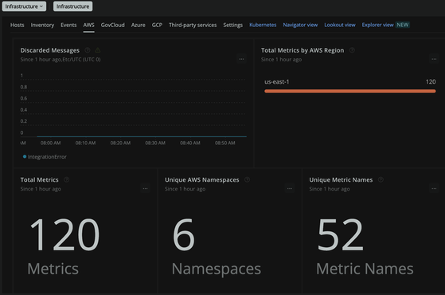Click Discarded Messages warning triangle icon
This screenshot has height=295, width=445.
98,50
